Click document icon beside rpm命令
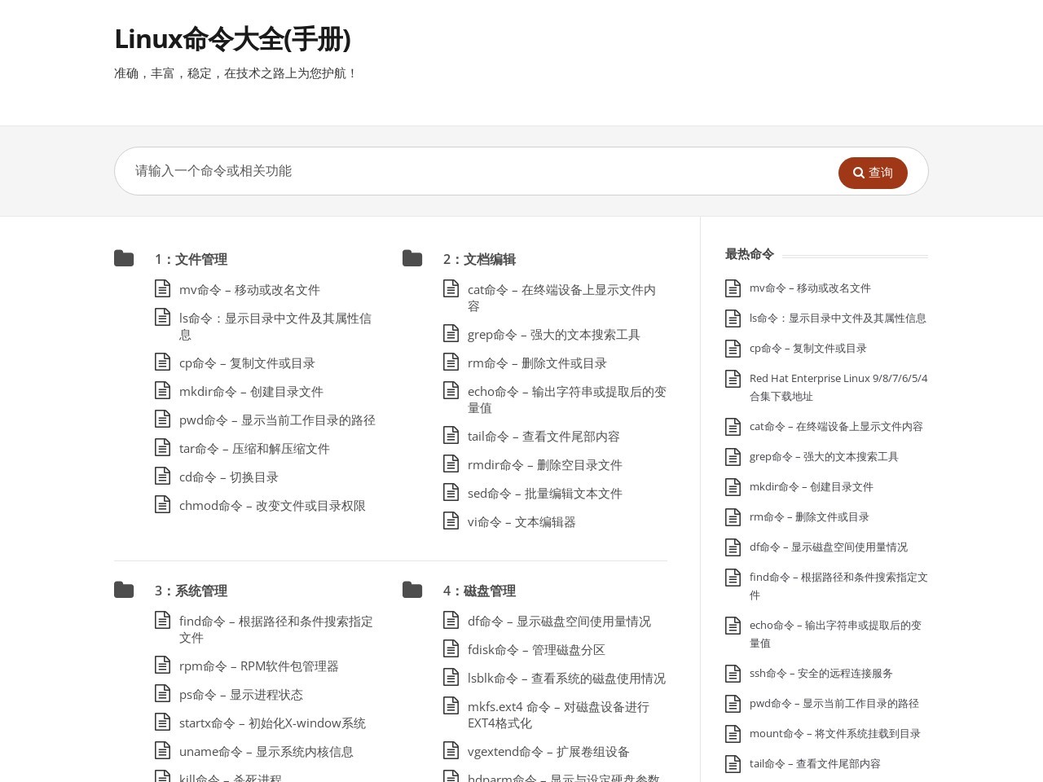 (x=162, y=665)
